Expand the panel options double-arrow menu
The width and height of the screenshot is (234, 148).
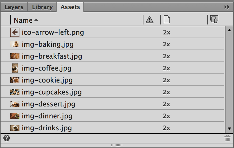227,7
